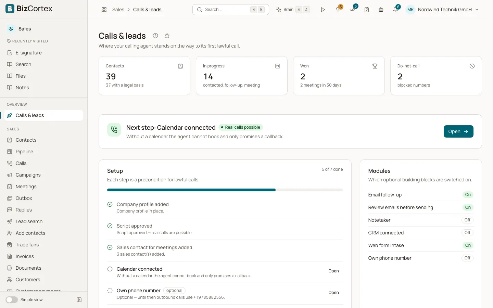Click Open on the Own phone number setup step

(333, 293)
